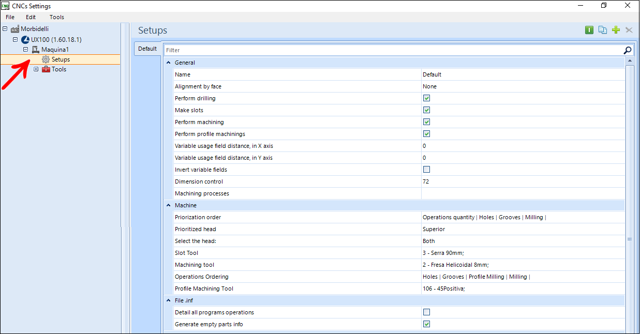Screen dimensions: 640x334
Task: Click the Morbidelli factory icon
Action: pyautogui.click(x=15, y=29)
